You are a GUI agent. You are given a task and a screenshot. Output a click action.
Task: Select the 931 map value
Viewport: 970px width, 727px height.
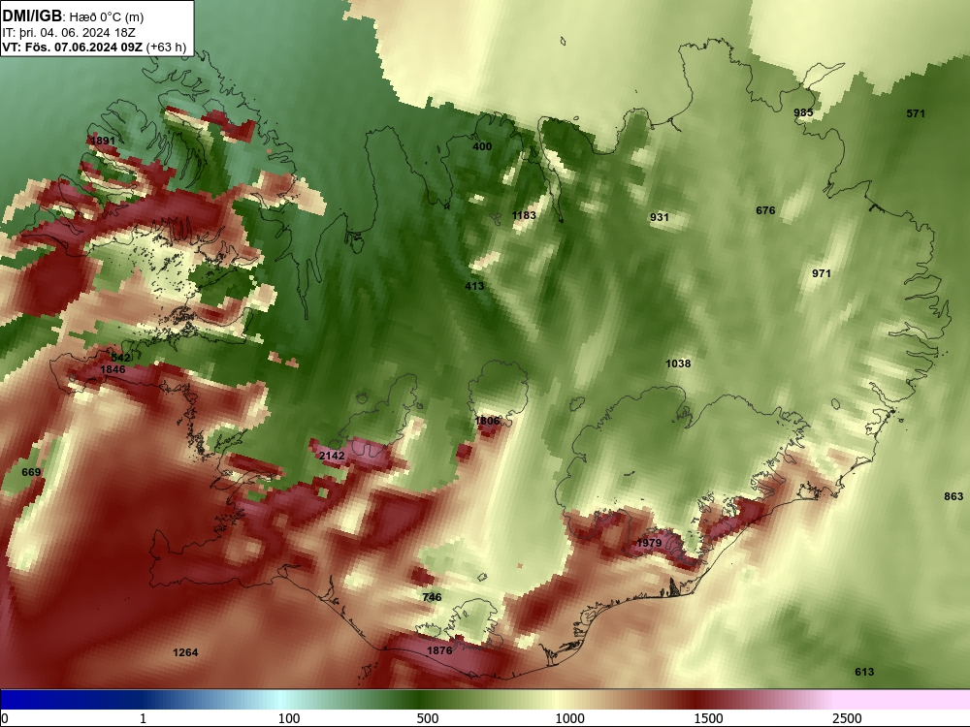click(x=660, y=217)
